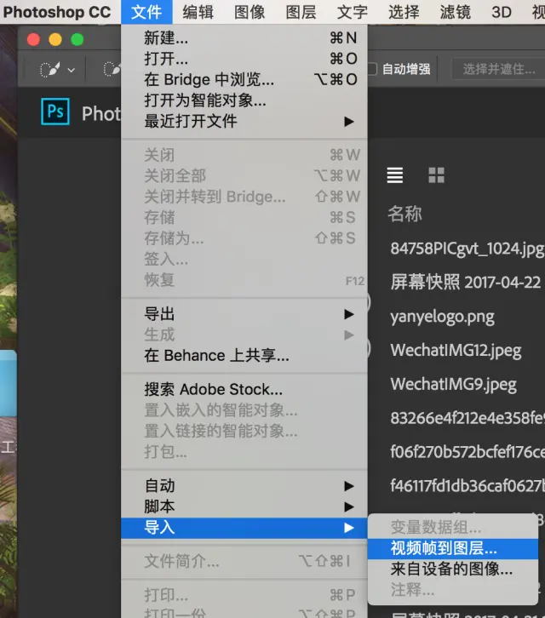The image size is (545, 618).
Task: Open the 滤镜 menu
Action: [x=455, y=12]
